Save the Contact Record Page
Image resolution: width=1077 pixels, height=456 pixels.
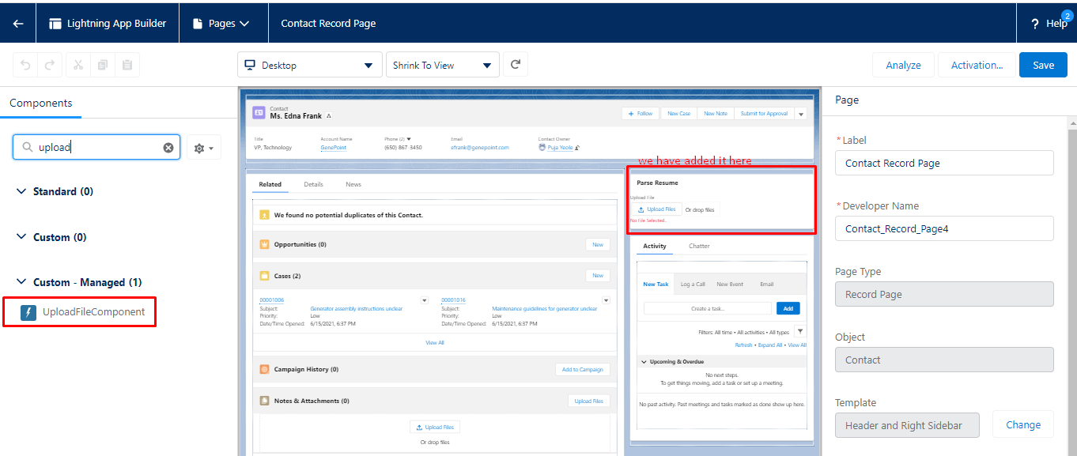pos(1043,65)
